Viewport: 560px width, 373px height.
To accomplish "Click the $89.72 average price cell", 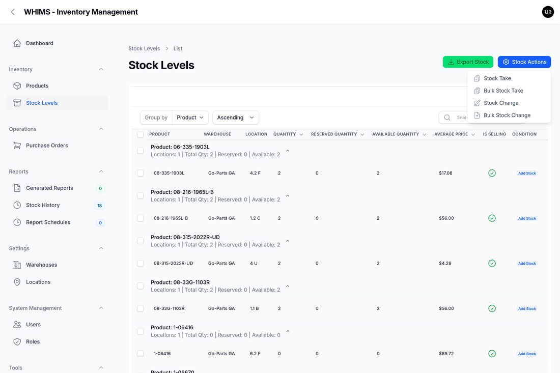I will click(x=446, y=354).
